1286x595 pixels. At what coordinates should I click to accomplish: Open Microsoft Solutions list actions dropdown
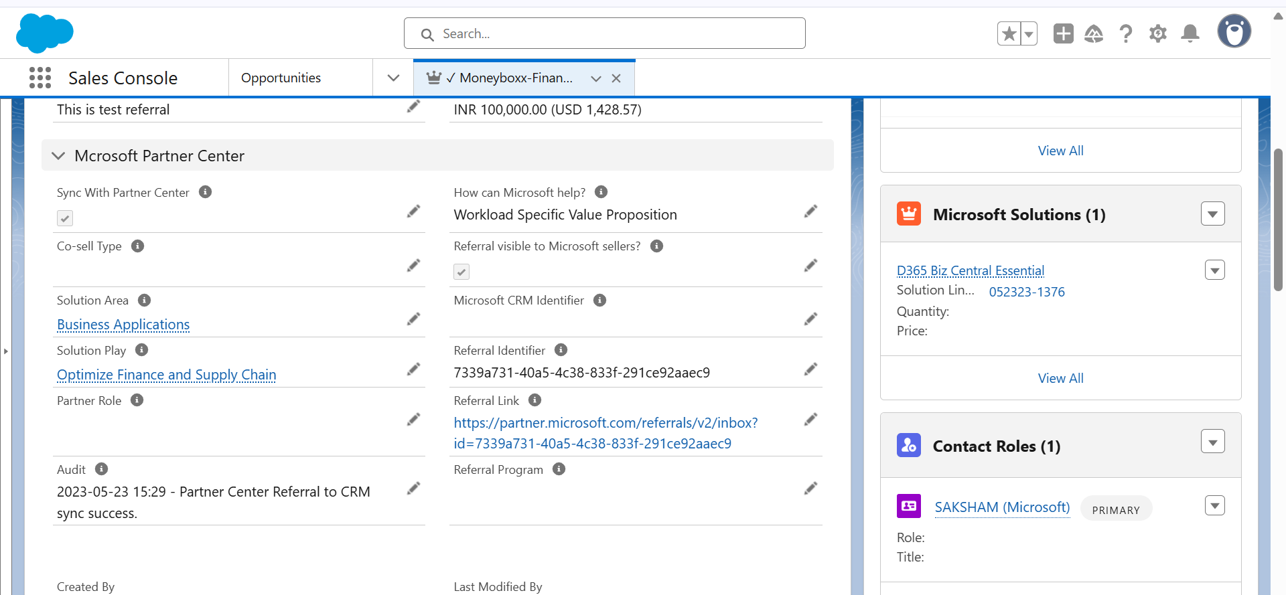(x=1213, y=214)
